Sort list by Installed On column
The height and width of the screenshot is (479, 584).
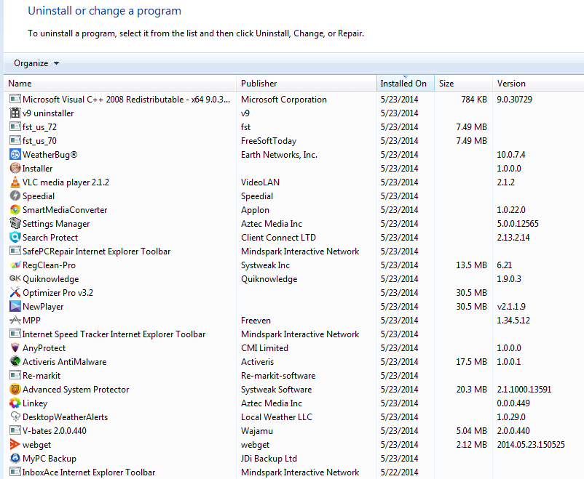tap(404, 84)
